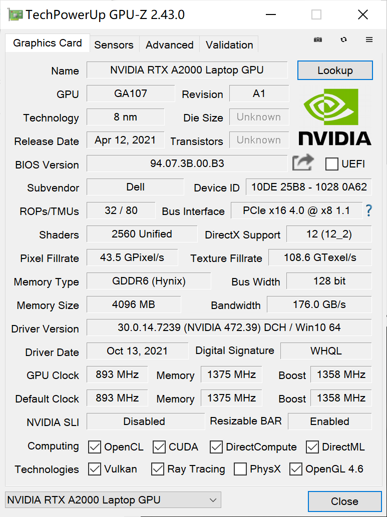Screen dimensions: 387x517
Task: Click the refresh icon in header
Action: tap(344, 39)
